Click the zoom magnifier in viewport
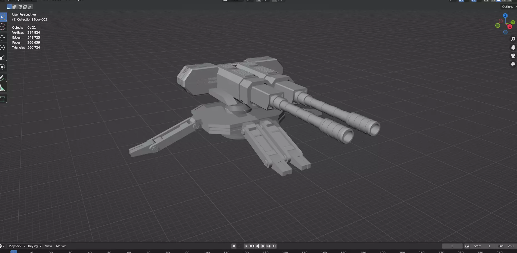 click(513, 39)
